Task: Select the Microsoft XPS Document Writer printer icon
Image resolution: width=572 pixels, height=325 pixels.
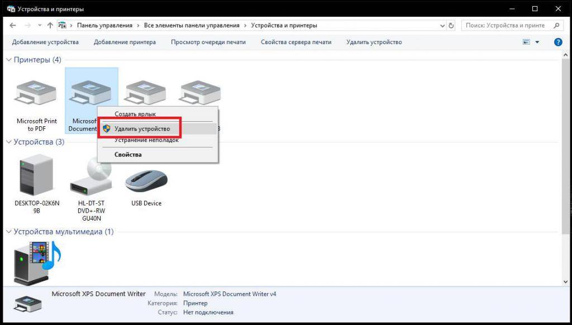Action: 91,93
